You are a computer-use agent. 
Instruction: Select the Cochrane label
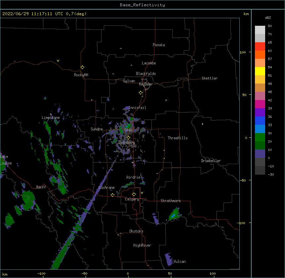coord(106,188)
